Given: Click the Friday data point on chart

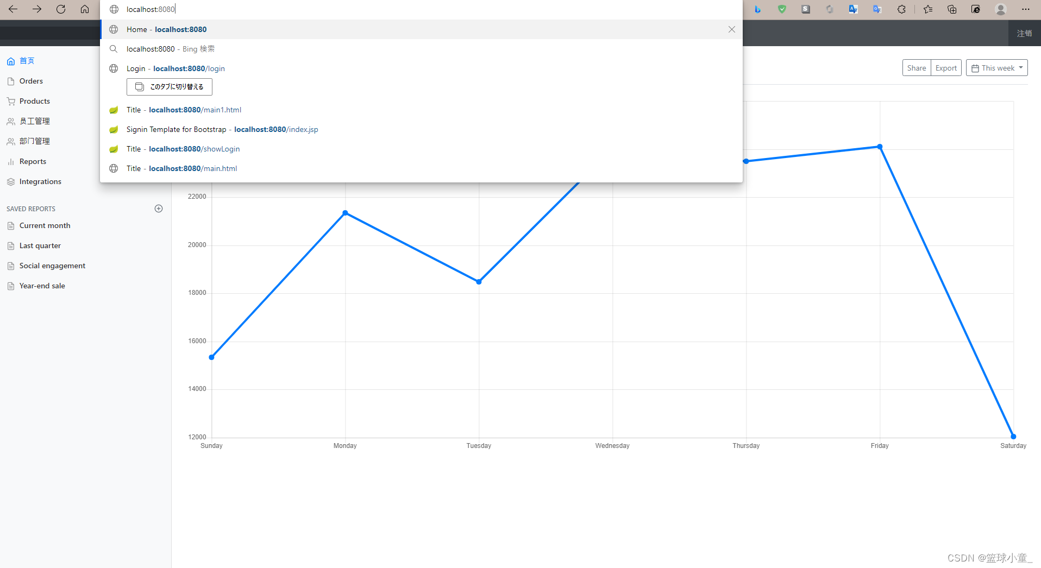Looking at the screenshot, I should (880, 147).
